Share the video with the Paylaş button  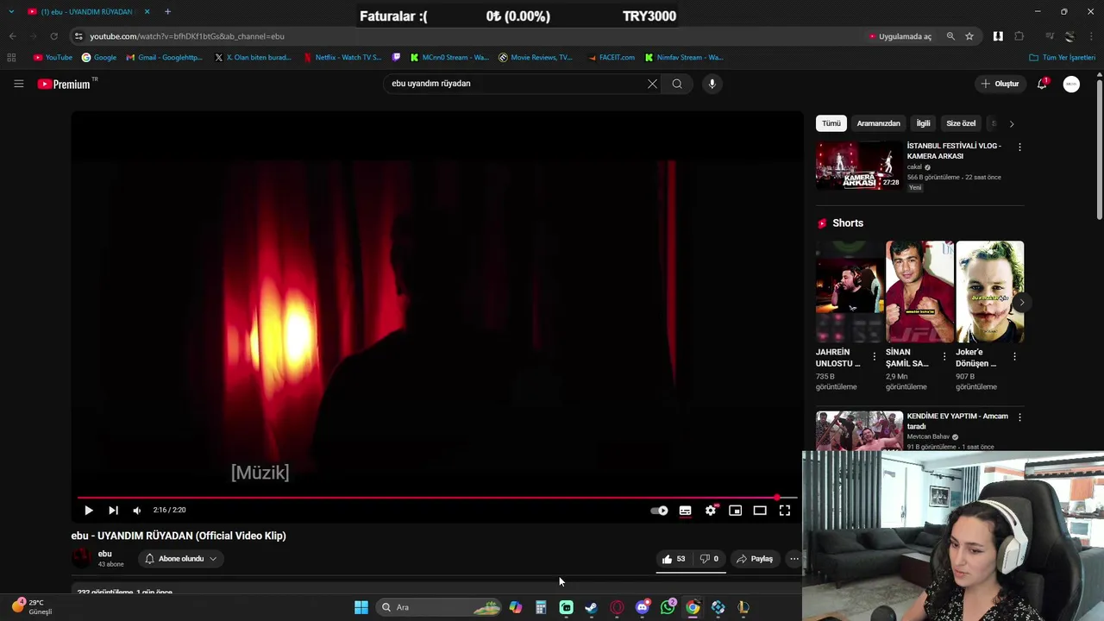(x=755, y=559)
